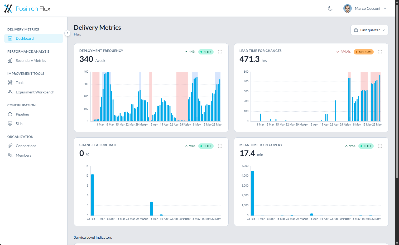Click the Marco Cecconi username
399x245 pixels.
pos(367,8)
